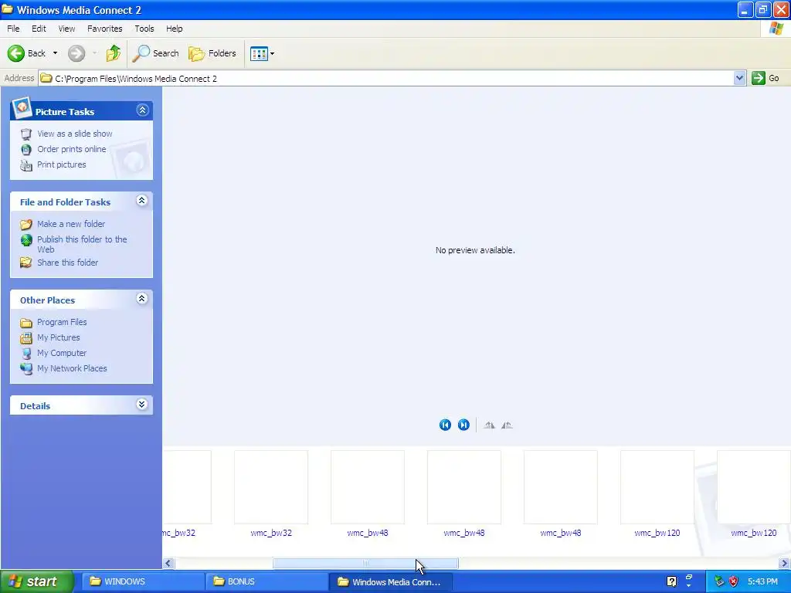Image resolution: width=791 pixels, height=593 pixels.
Task: Click the scrollbar left arrow
Action: coord(168,563)
